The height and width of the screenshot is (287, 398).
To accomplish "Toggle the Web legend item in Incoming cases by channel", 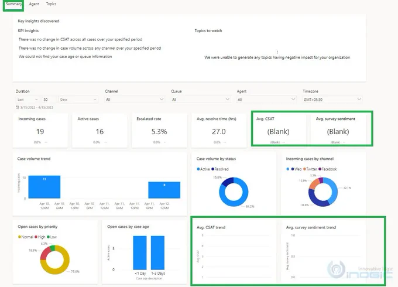I will [296, 169].
